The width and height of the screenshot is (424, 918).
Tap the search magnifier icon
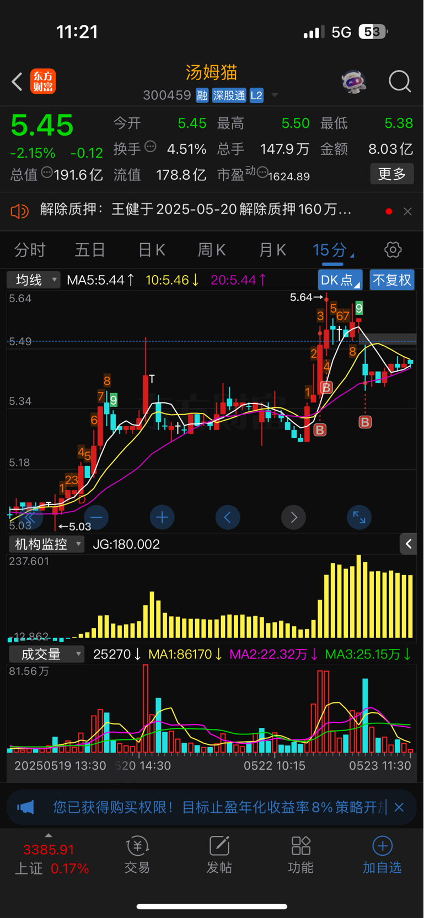coord(400,82)
